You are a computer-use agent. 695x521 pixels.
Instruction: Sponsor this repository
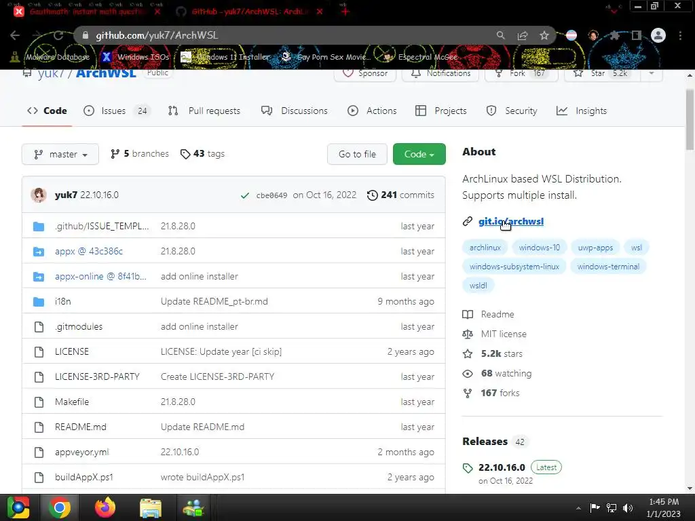tap(365, 73)
